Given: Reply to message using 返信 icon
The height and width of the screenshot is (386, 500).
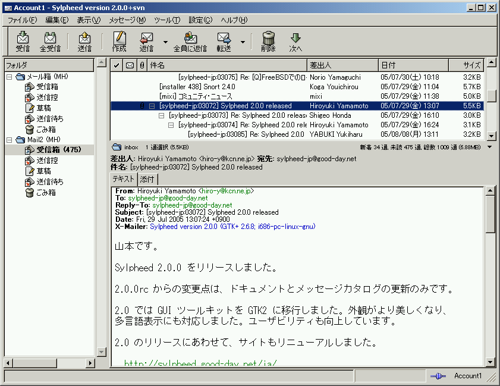Looking at the screenshot, I should [146, 42].
